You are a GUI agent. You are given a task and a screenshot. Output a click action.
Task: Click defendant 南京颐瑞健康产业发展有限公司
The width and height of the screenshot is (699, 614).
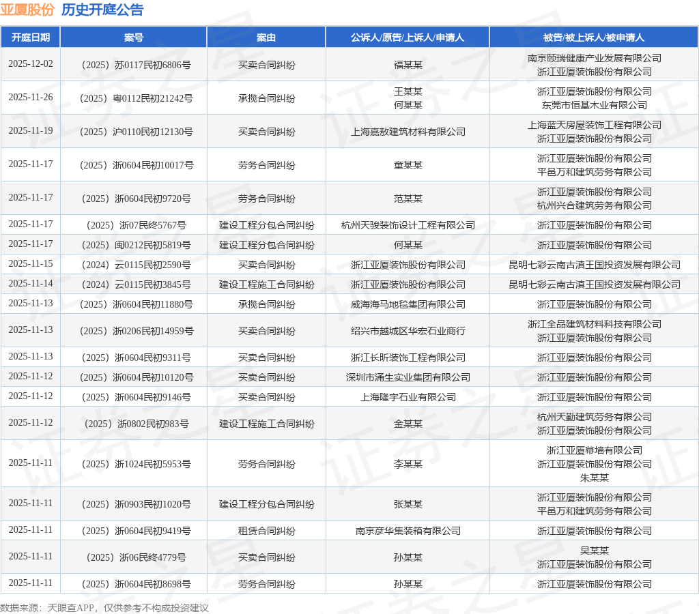[x=595, y=58]
